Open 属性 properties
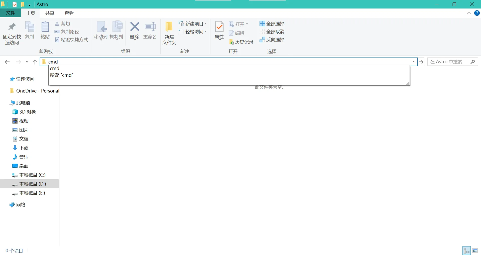481x255 pixels. (219, 30)
